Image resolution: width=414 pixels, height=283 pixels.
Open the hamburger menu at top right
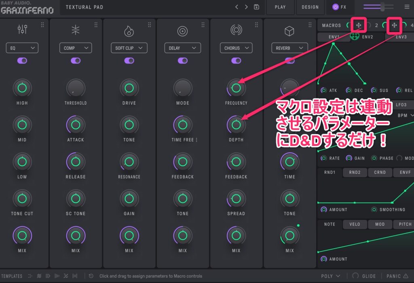click(x=407, y=7)
